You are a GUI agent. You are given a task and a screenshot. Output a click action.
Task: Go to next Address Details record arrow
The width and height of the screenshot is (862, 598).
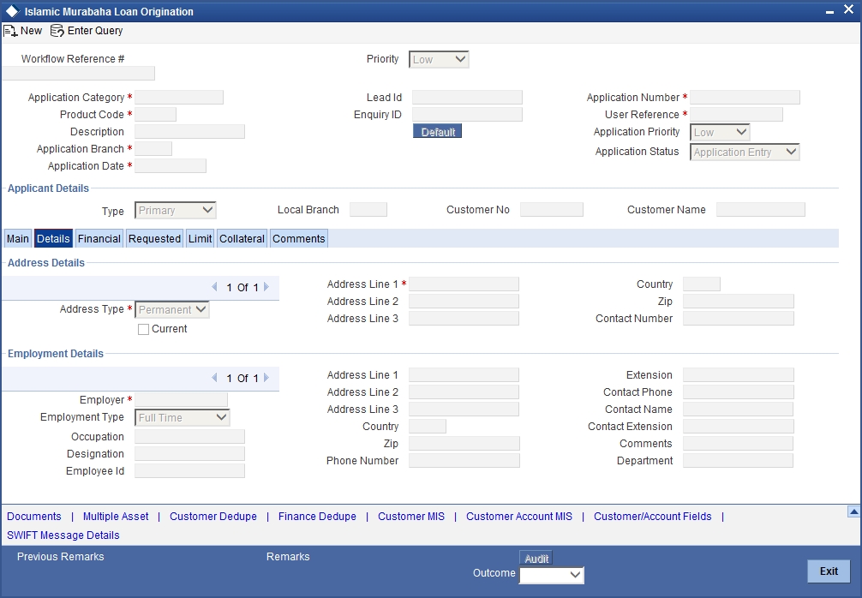point(266,287)
